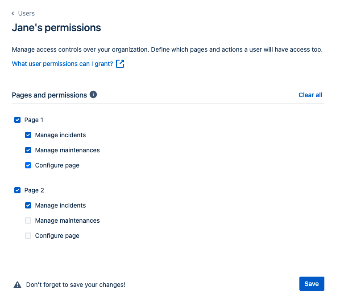Uncheck Configure page under Page 1
340x302 pixels.
(28, 165)
